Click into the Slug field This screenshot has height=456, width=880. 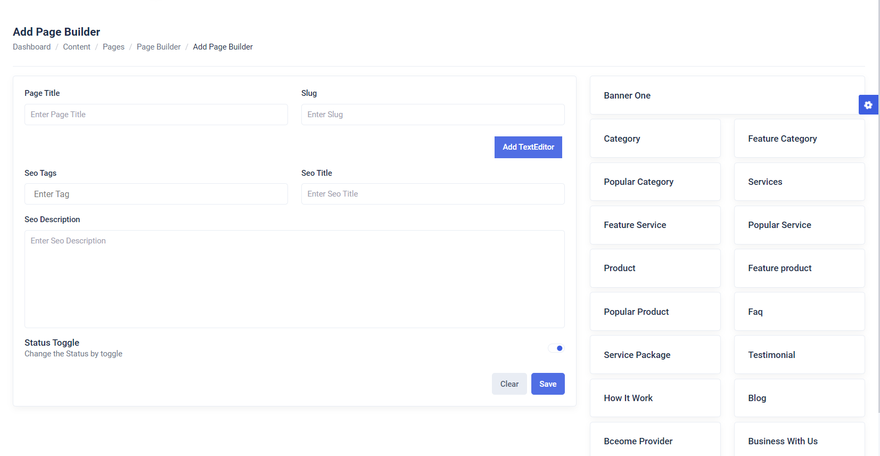pyautogui.click(x=432, y=115)
